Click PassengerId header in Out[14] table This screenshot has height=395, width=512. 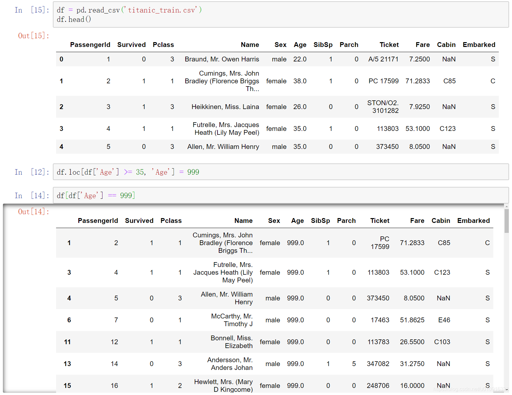(98, 221)
